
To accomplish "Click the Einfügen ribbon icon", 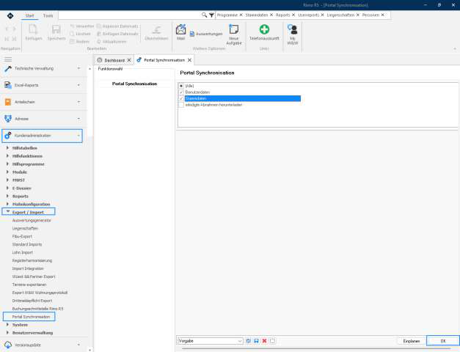I will click(x=33, y=29).
